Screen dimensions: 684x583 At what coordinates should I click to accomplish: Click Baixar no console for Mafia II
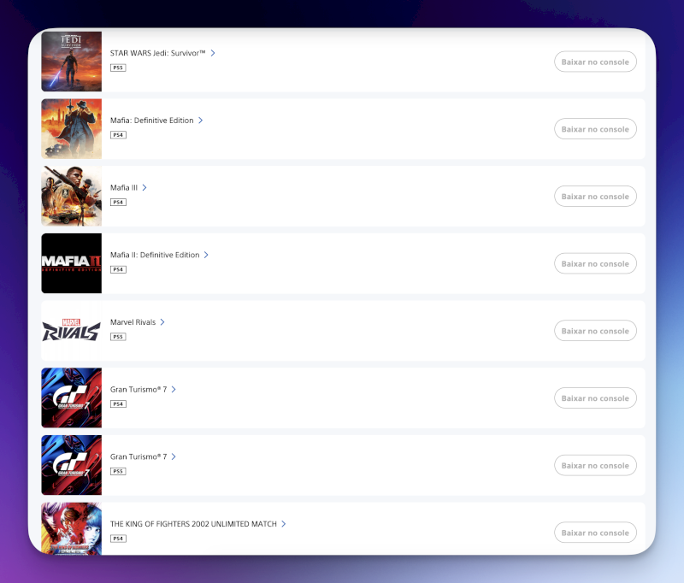[x=595, y=263]
